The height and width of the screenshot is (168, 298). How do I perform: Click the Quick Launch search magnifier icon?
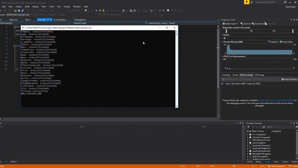(x=285, y=2)
